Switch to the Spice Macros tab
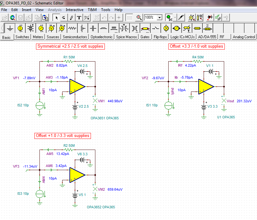 coord(126,37)
